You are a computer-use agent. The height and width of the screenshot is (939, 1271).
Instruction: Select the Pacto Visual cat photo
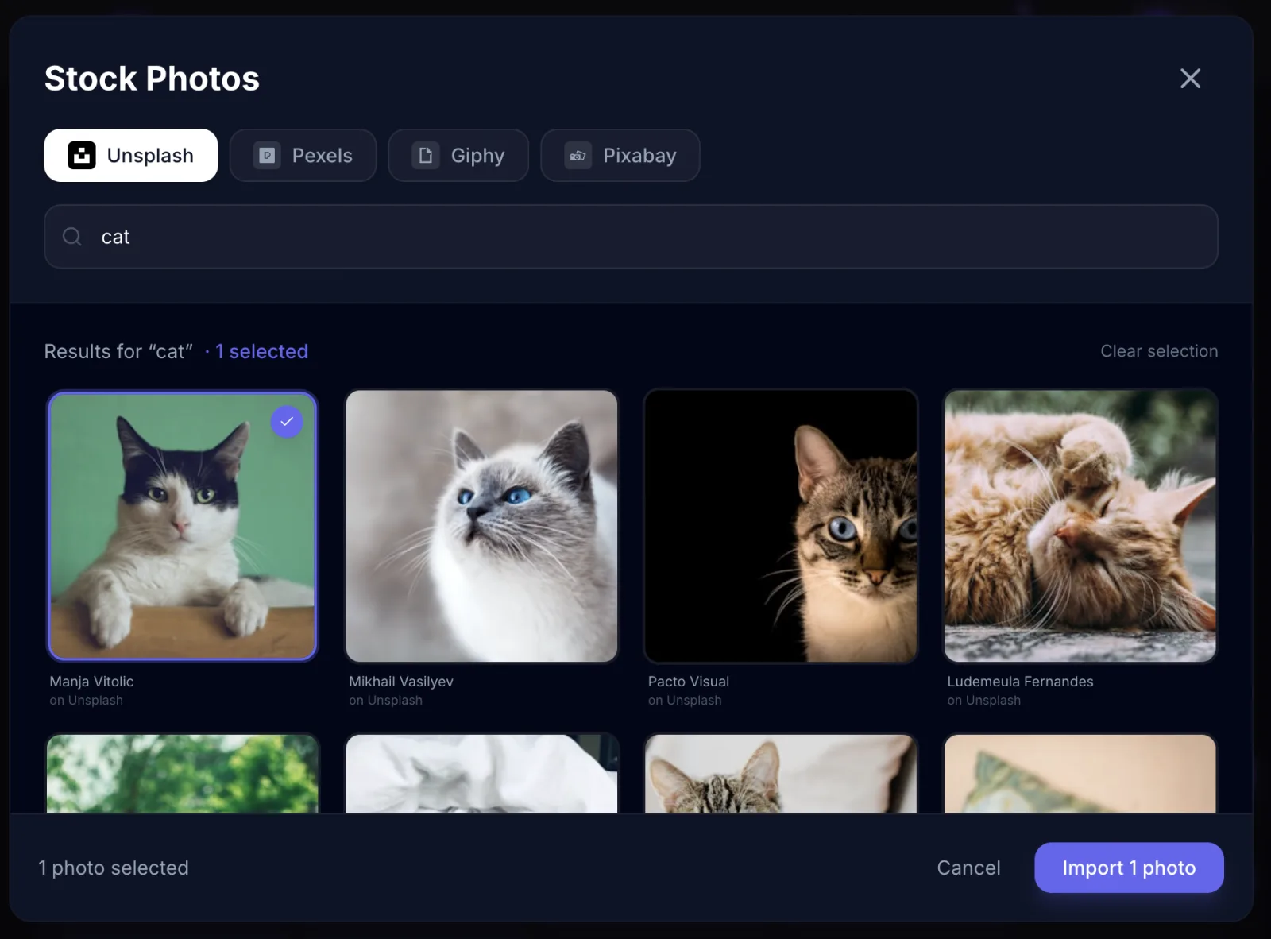pos(781,526)
